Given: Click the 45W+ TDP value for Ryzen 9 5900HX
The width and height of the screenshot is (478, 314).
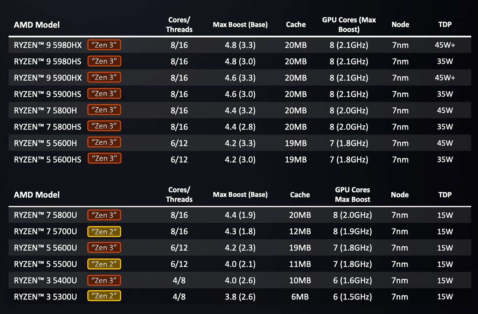Looking at the screenshot, I should 445,78.
